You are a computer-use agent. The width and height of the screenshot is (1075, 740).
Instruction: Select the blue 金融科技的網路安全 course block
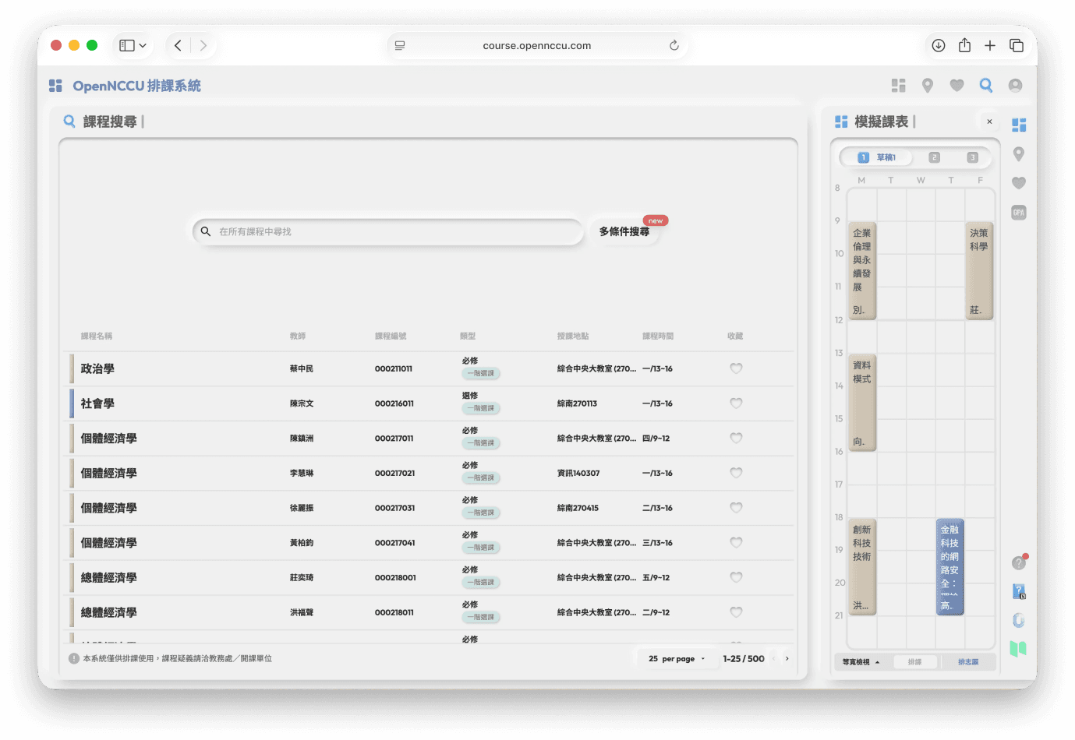949,567
